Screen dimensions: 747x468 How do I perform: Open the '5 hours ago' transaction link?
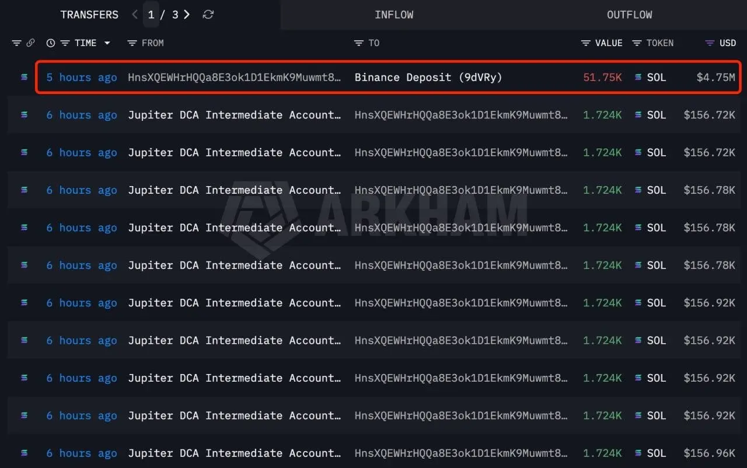82,77
